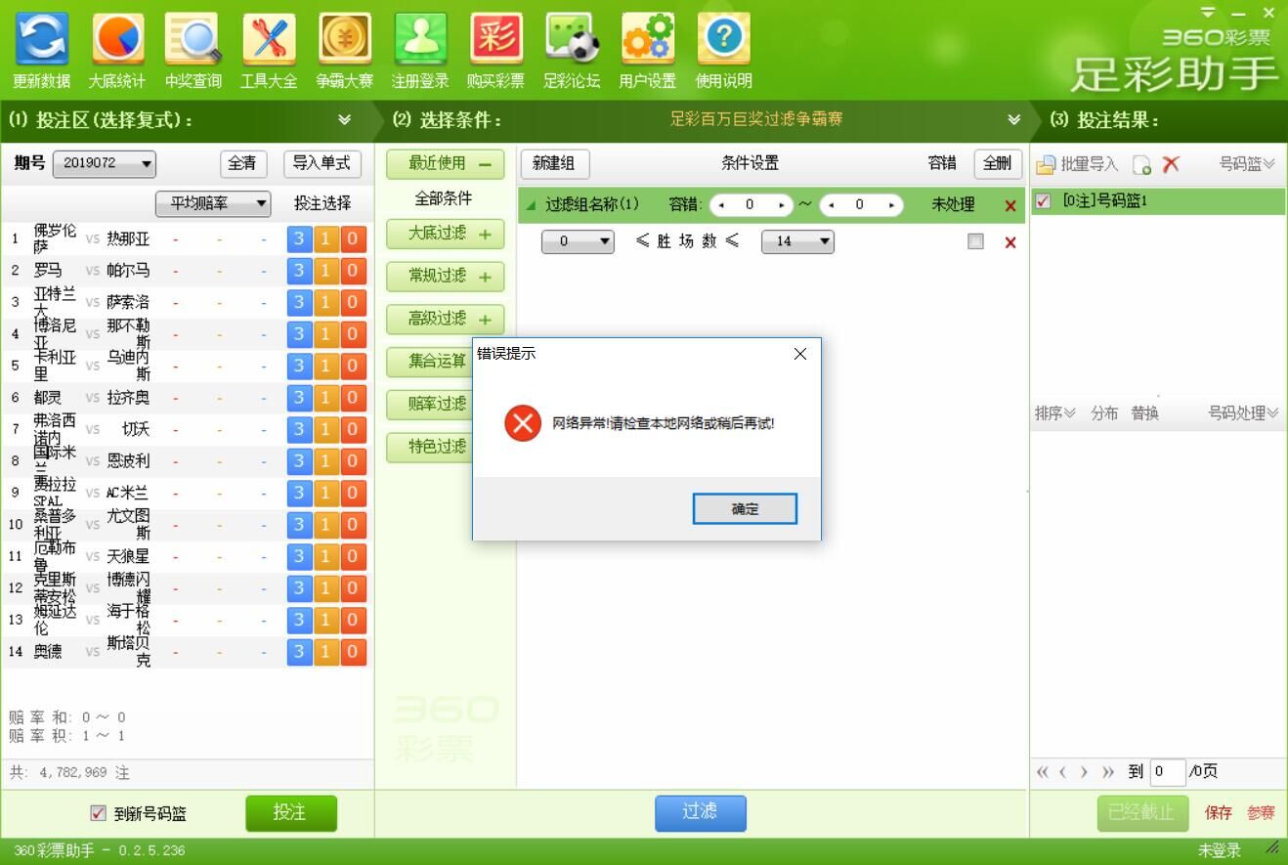
Task: Expand the 常规过滤 category
Action: click(x=445, y=277)
